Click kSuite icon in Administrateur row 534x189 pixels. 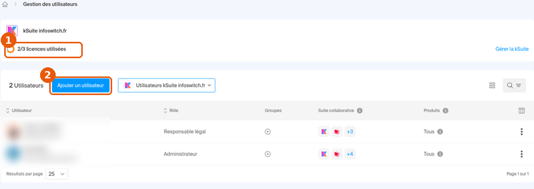tap(324, 154)
